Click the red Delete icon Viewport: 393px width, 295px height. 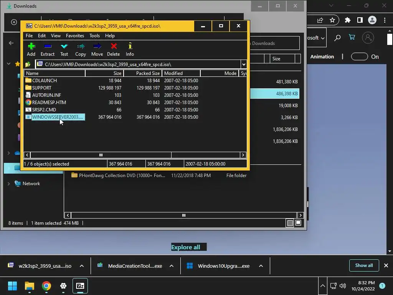(114, 50)
